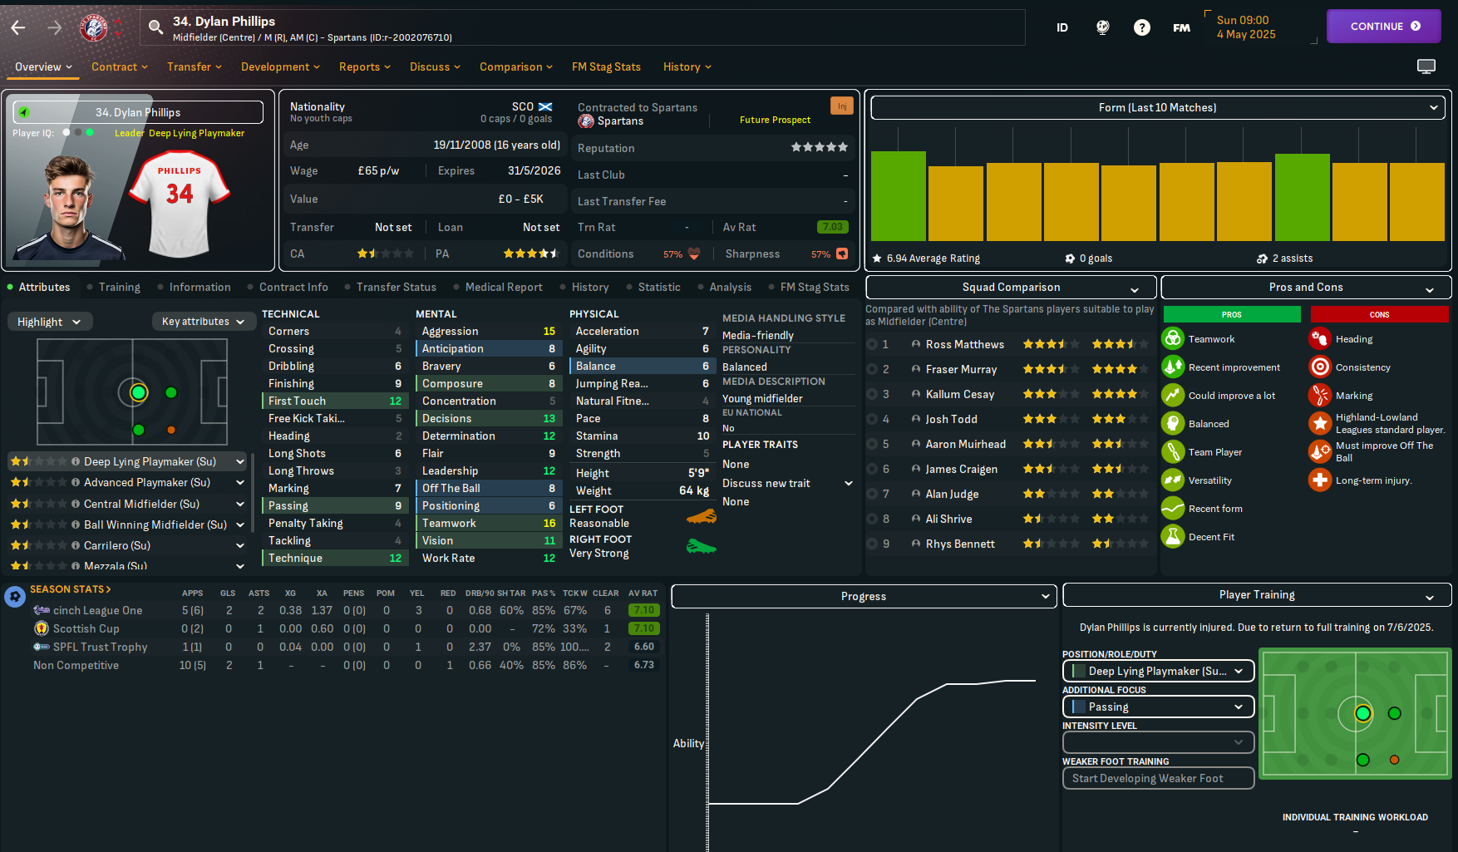The image size is (1458, 852).
Task: Click the Season Stats football icon
Action: tap(15, 597)
